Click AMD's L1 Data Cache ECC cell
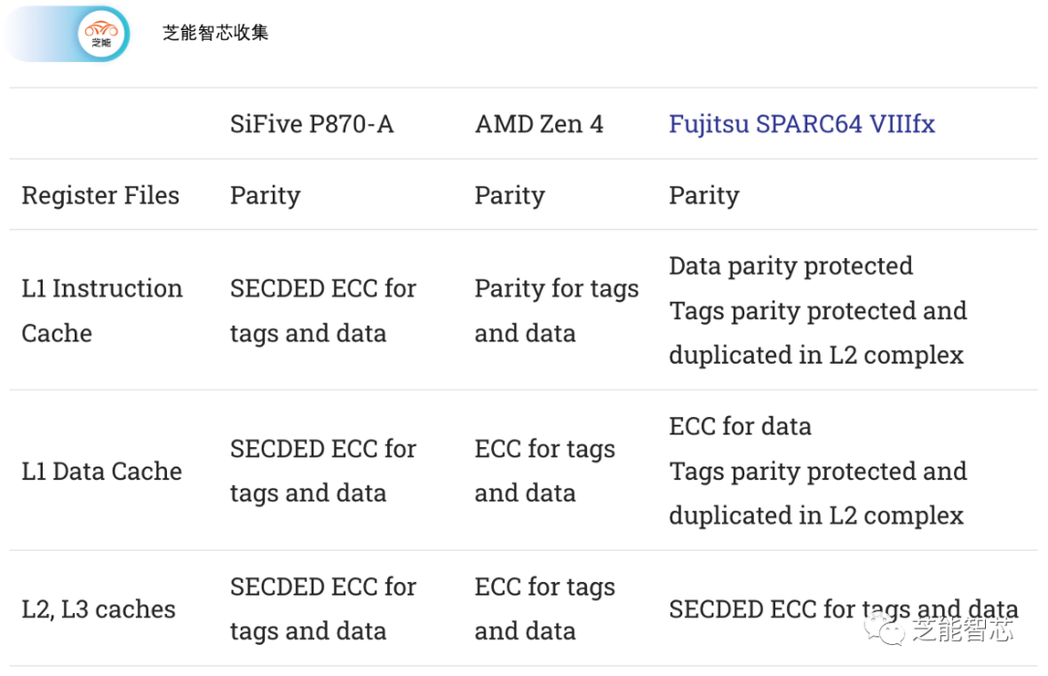 (544, 471)
